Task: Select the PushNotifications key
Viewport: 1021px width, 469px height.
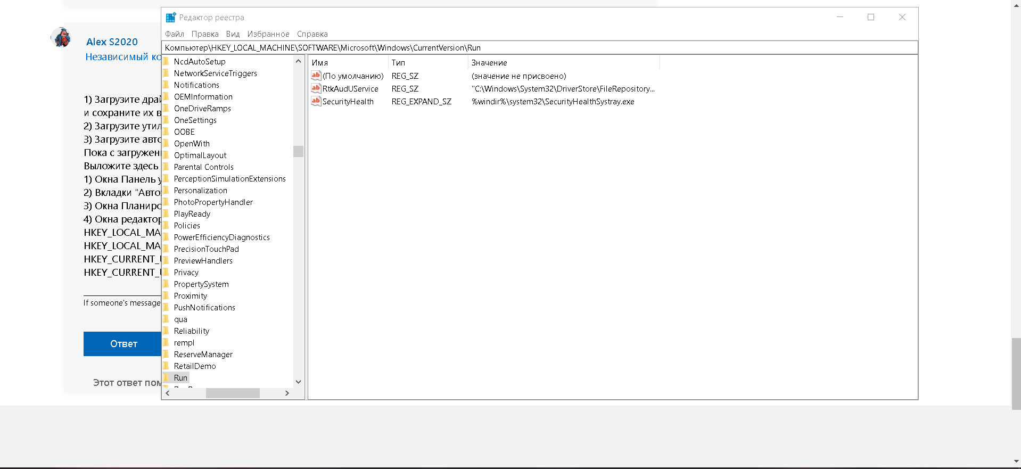Action: point(204,308)
